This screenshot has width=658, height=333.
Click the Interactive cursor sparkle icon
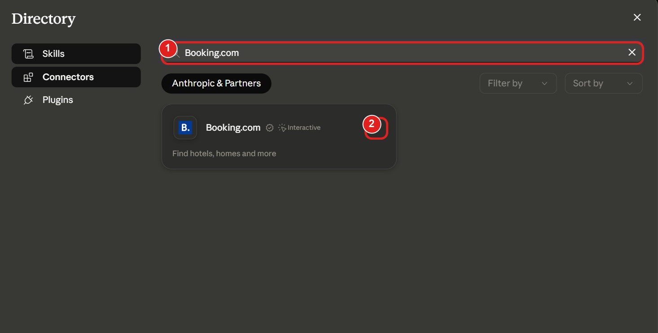282,128
